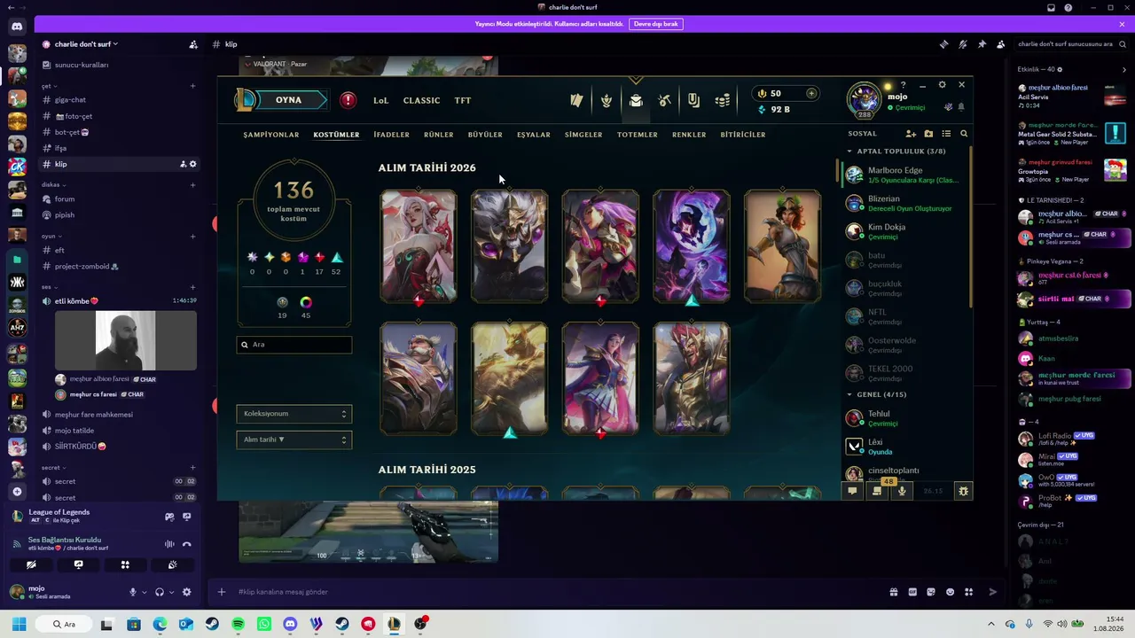Search friends in League social panel
The width and height of the screenshot is (1135, 638).
tap(964, 134)
